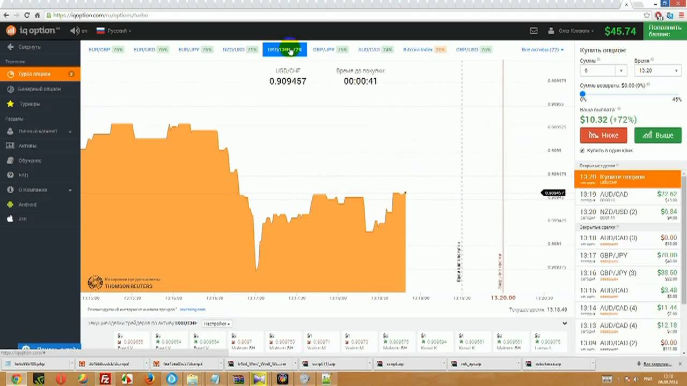Open the 13:15 AUD/CAD closed deal
This screenshot has height=386, width=687.
627,293
